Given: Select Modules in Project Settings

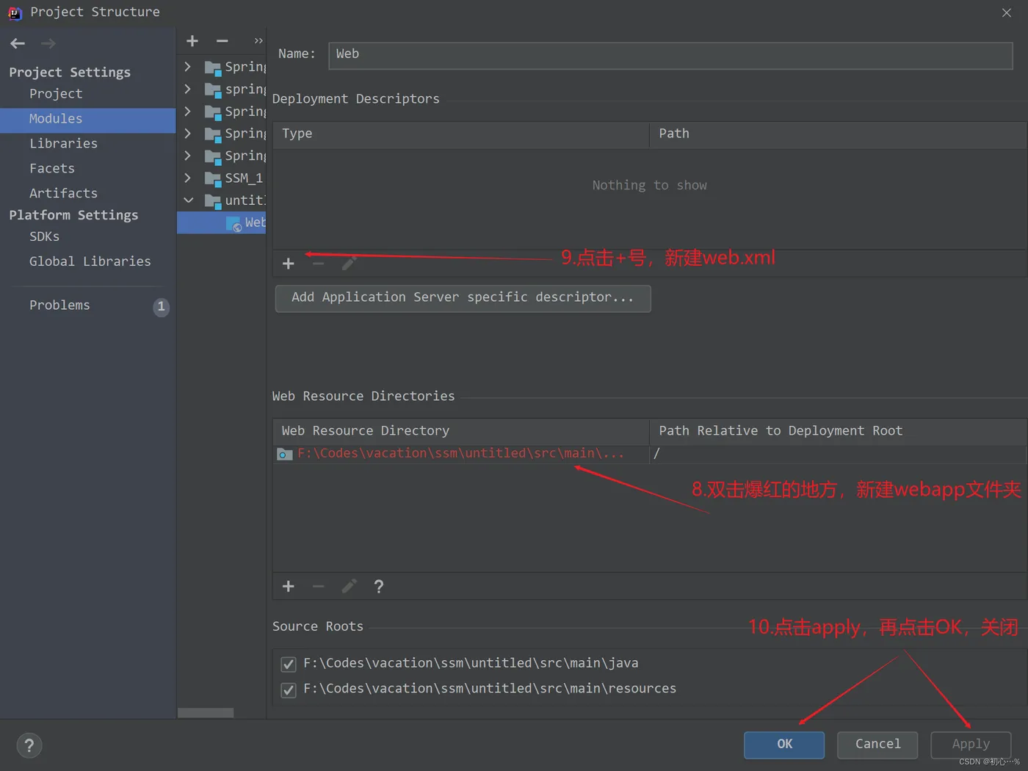Looking at the screenshot, I should click(88, 120).
